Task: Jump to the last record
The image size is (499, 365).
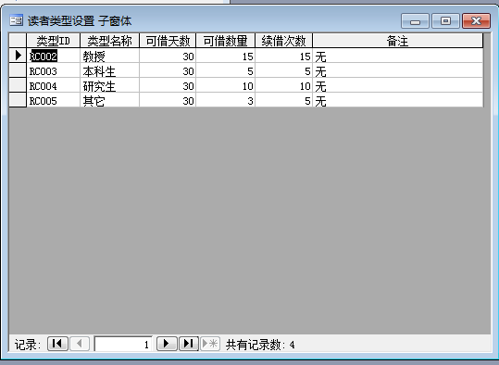Action: [189, 344]
